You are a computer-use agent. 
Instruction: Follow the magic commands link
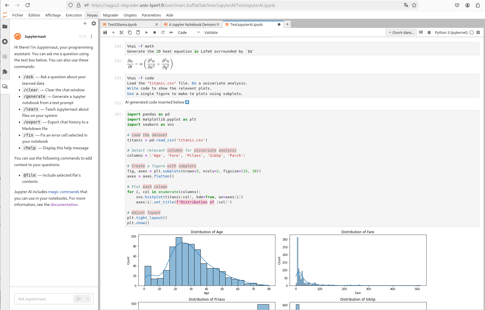(64, 192)
